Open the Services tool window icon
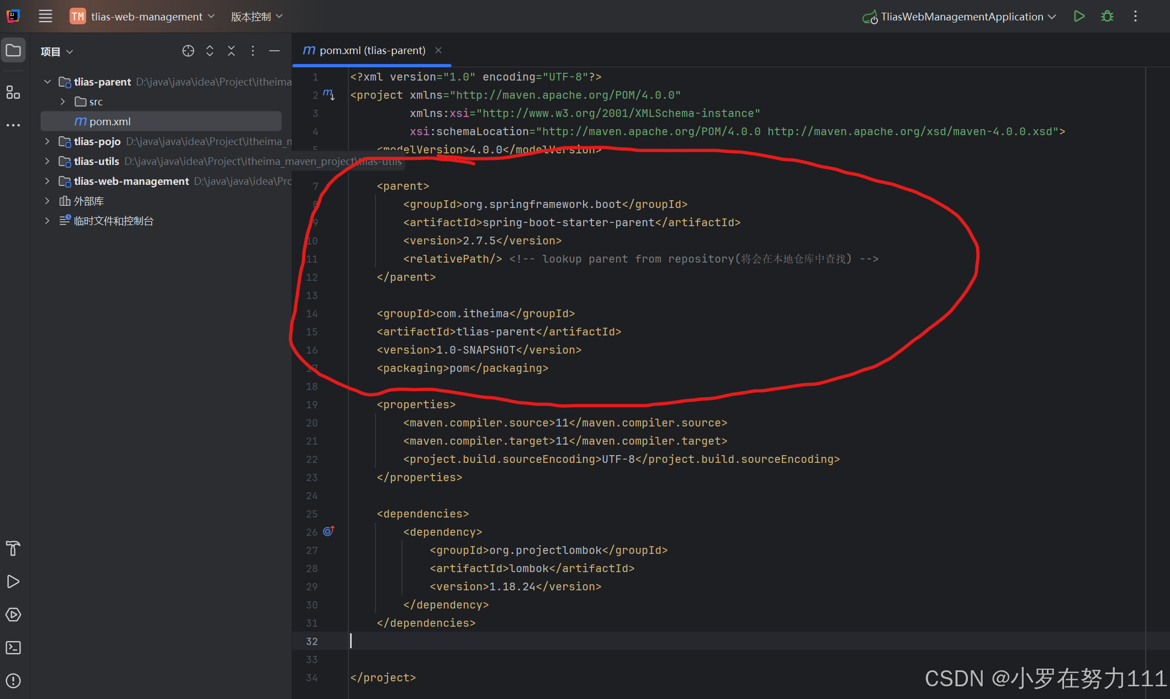Viewport: 1170px width, 699px height. [x=13, y=615]
